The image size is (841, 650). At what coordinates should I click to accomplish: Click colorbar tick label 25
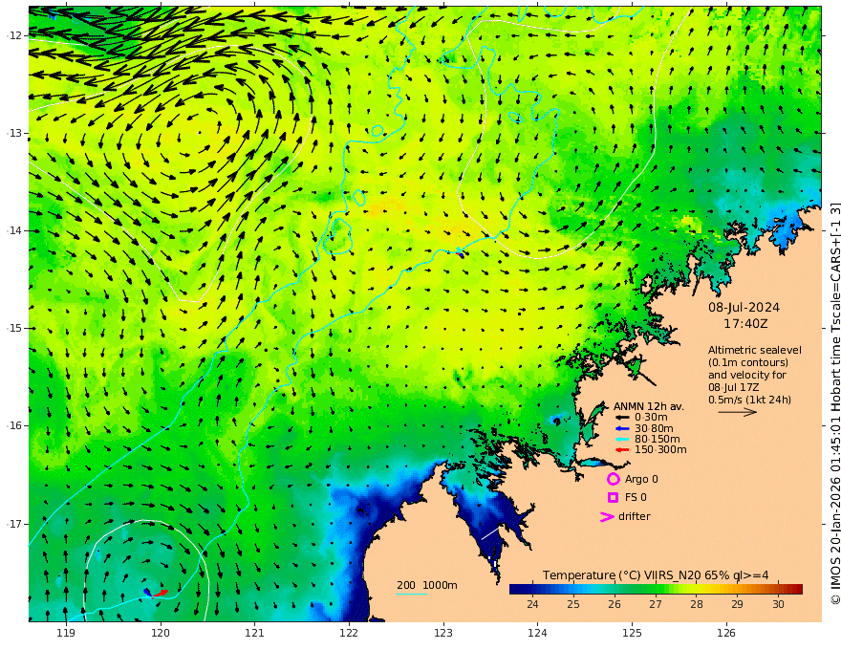tap(573, 604)
